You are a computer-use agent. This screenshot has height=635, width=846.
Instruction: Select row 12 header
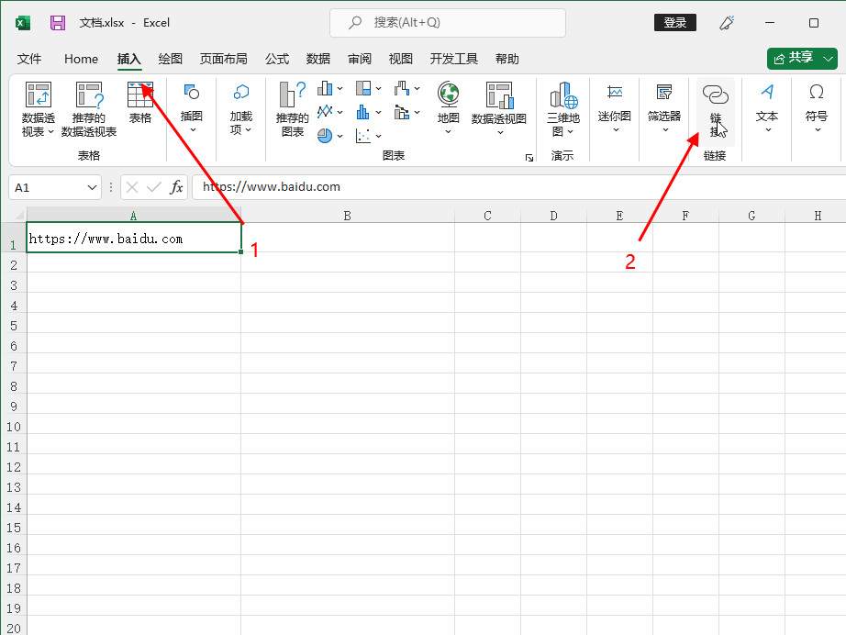pyautogui.click(x=14, y=467)
